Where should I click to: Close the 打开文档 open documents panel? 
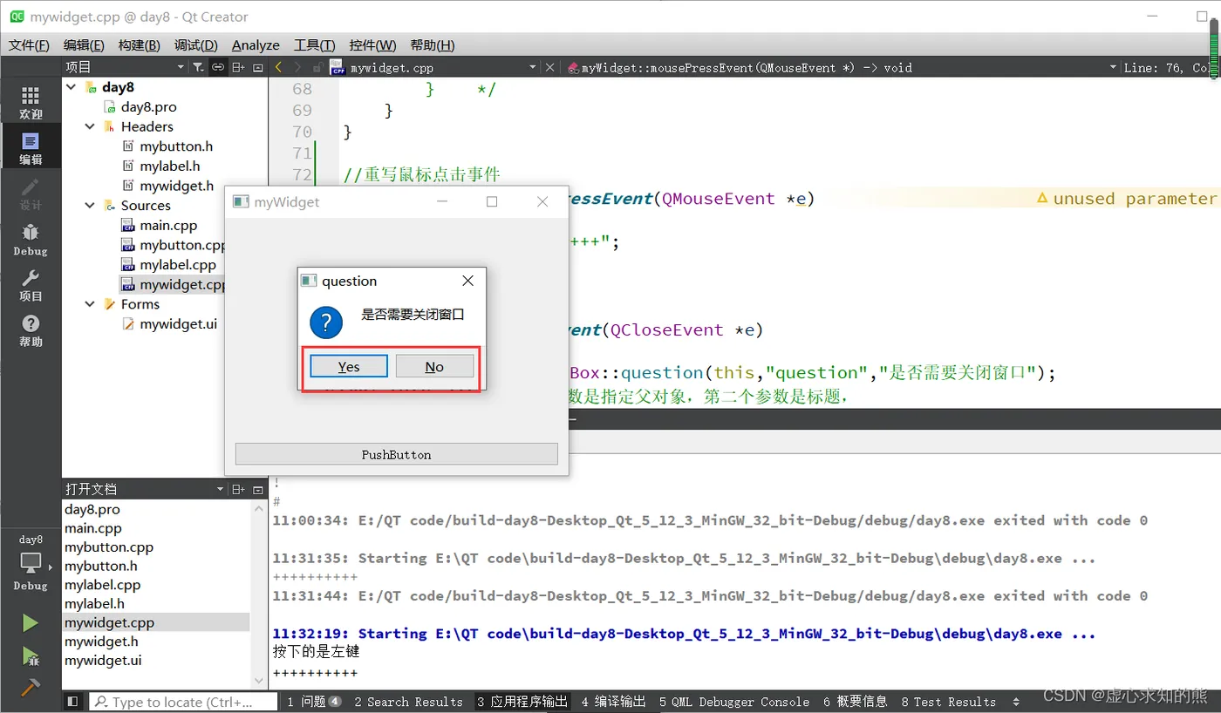click(x=258, y=490)
